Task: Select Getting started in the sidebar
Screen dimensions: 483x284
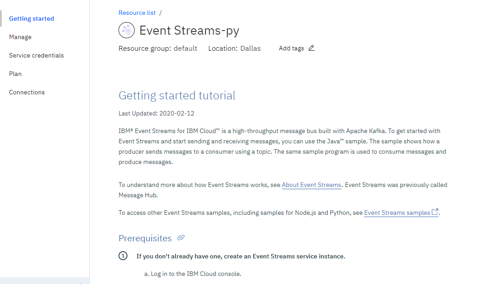Action: point(31,18)
